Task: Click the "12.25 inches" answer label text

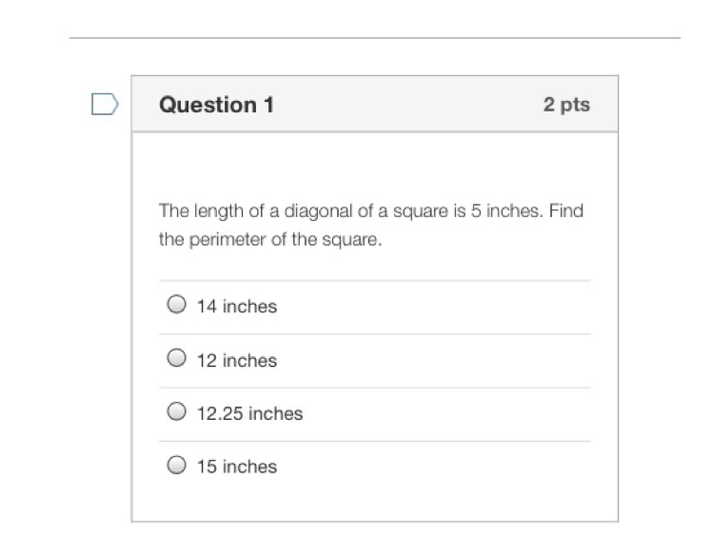Action: 249,413
